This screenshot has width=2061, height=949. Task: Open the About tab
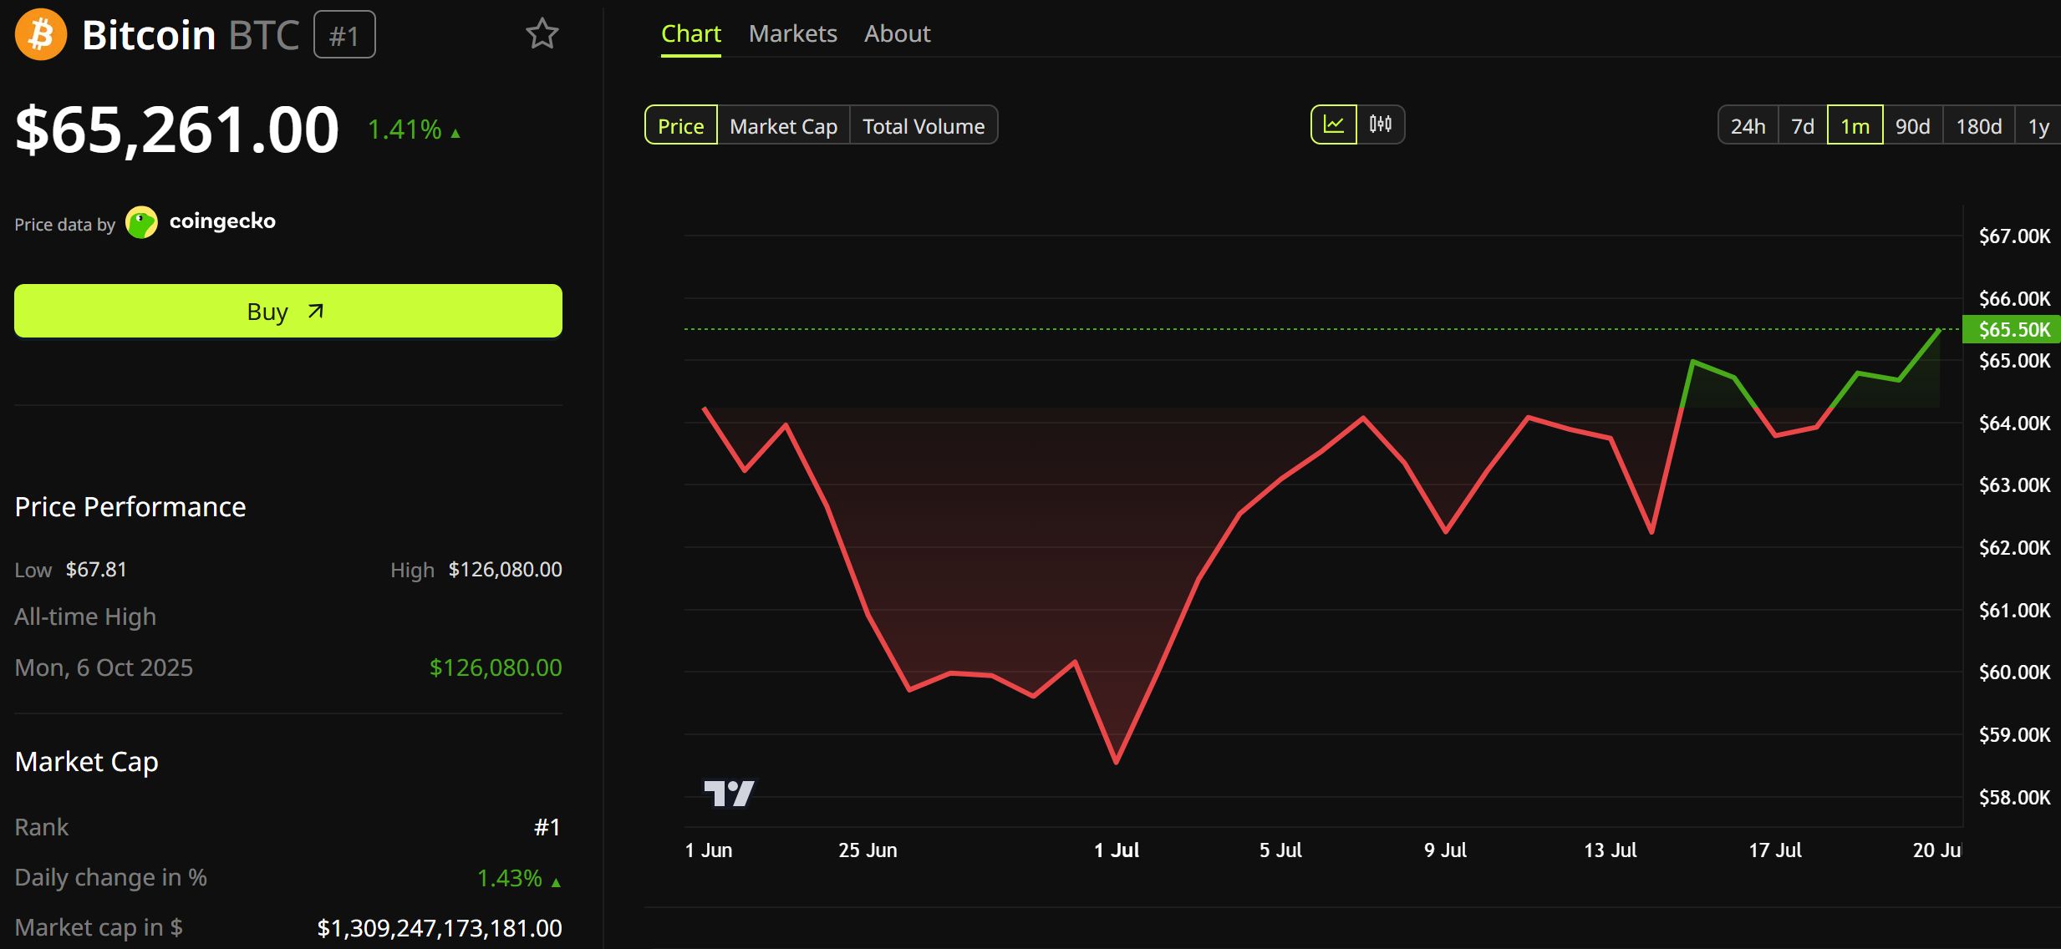[x=897, y=33]
